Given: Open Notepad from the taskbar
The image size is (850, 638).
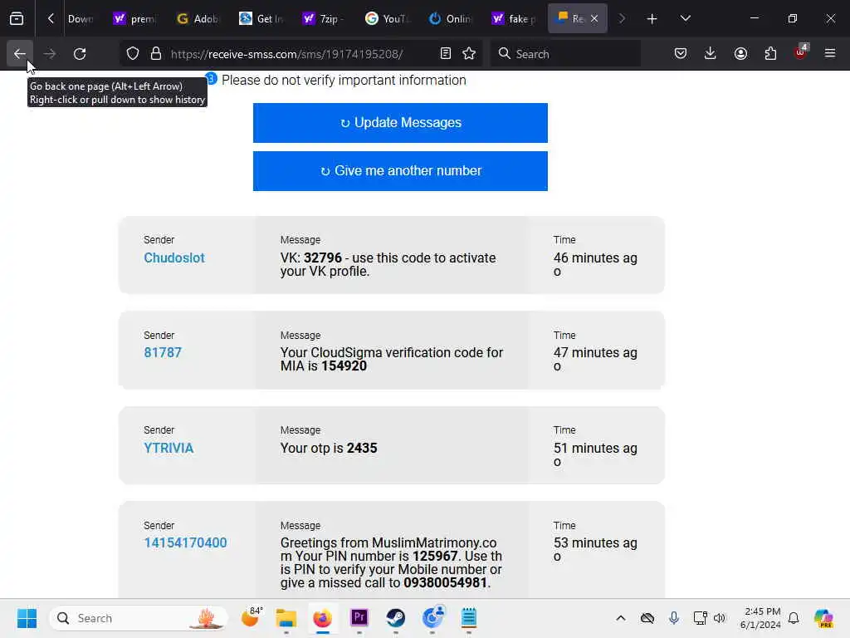Looking at the screenshot, I should [x=469, y=617].
